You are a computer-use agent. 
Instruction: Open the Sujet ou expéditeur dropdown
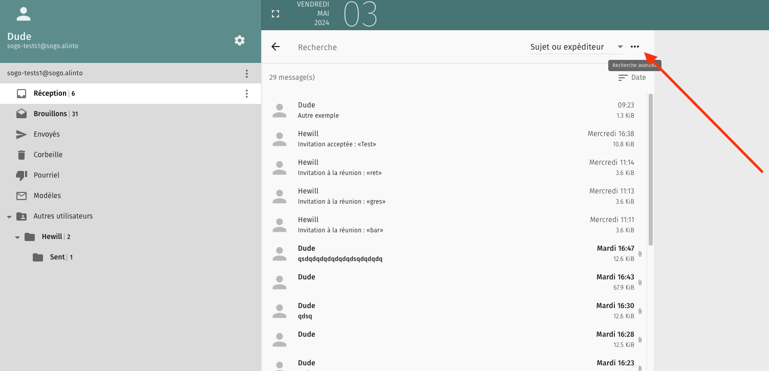click(x=576, y=47)
